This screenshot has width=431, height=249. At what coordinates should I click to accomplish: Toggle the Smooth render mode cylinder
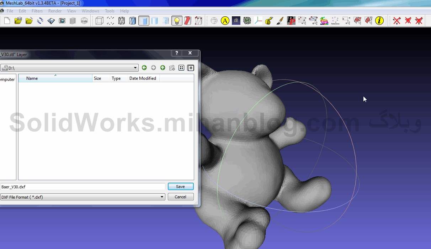(x=155, y=21)
